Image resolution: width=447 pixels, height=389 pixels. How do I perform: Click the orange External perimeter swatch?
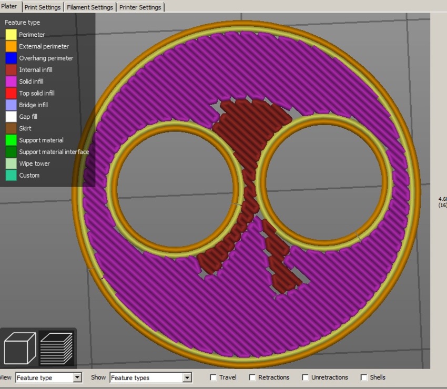pos(11,46)
